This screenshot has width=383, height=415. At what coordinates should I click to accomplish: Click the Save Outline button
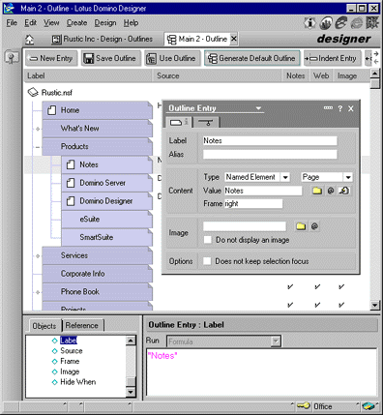(x=111, y=58)
